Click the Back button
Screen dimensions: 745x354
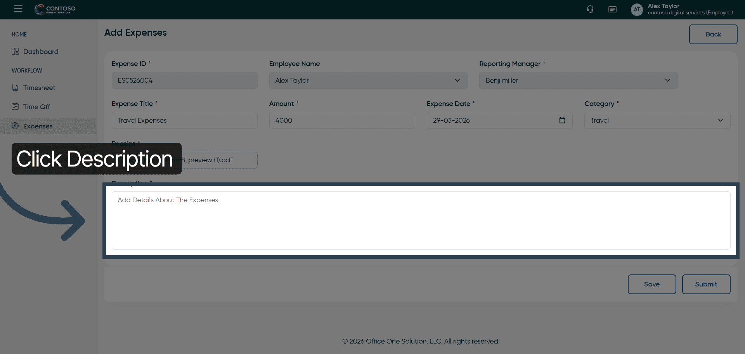point(713,34)
